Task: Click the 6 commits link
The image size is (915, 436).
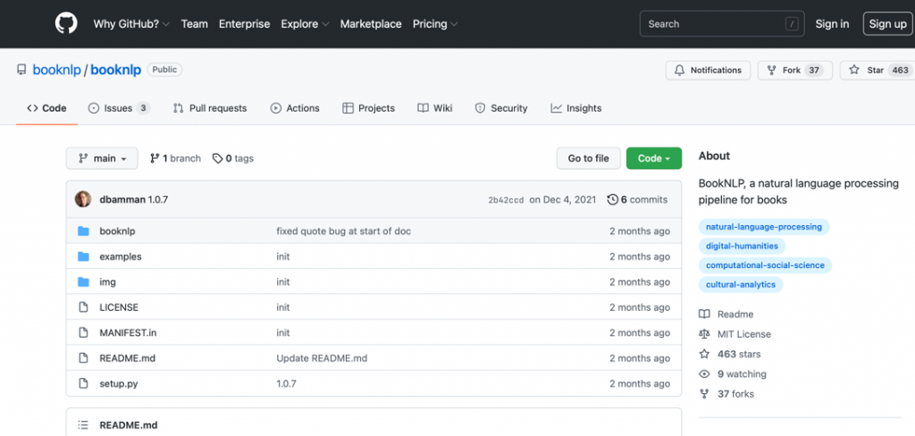Action: click(x=637, y=199)
